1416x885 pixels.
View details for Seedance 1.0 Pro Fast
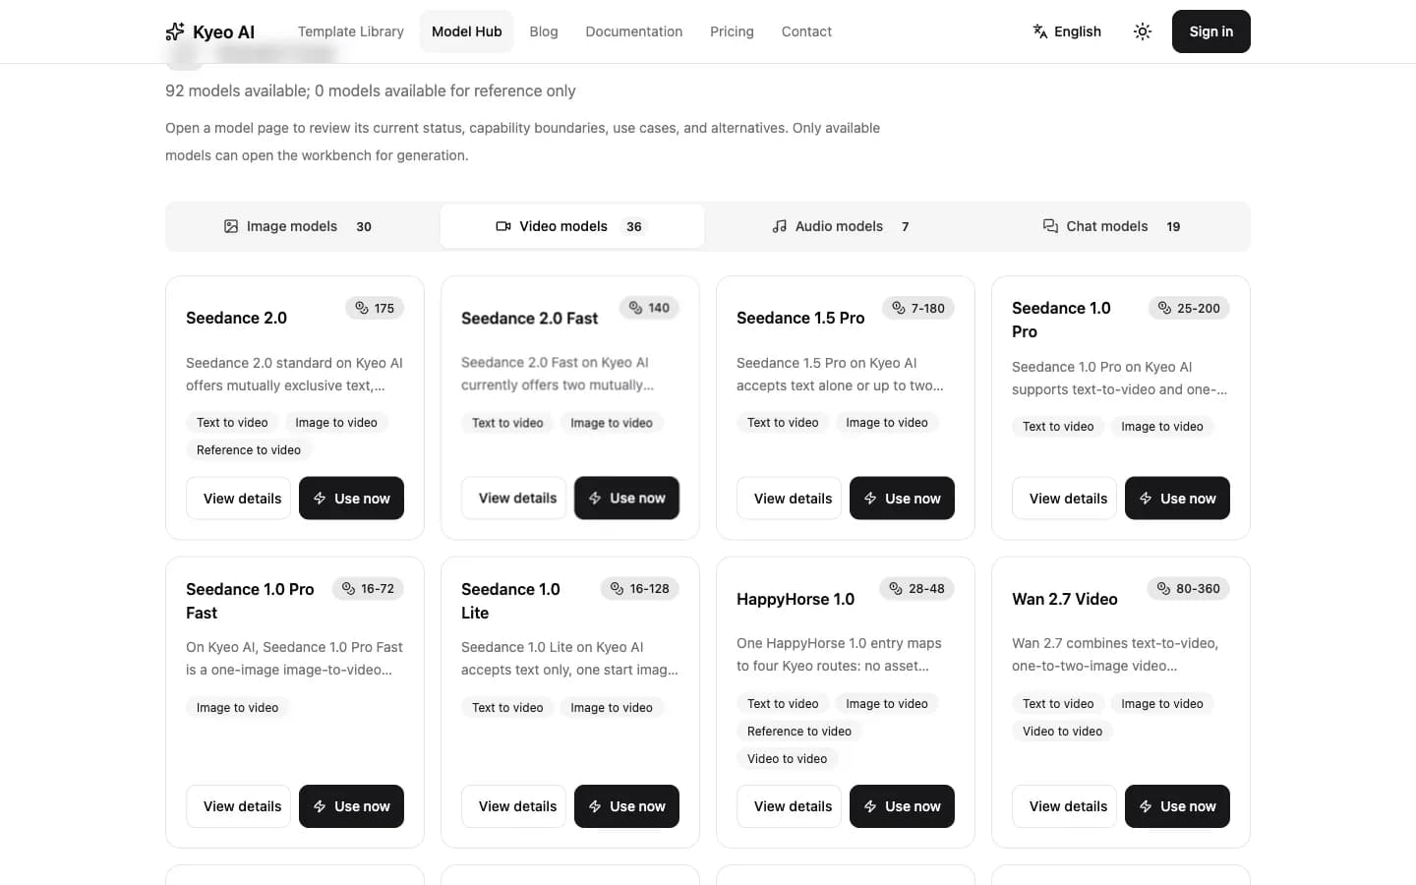(x=238, y=806)
